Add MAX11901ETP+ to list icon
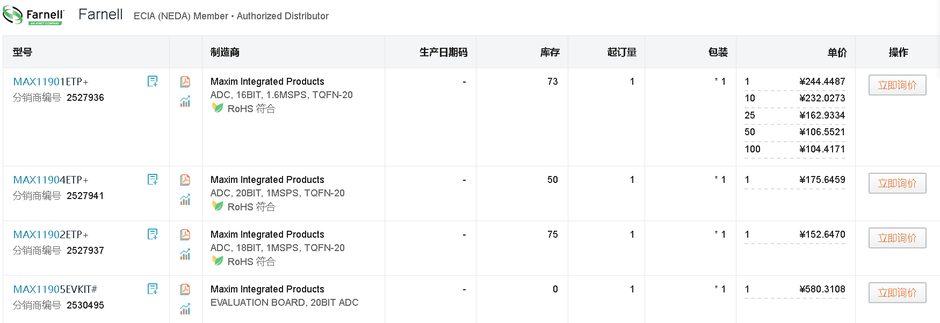Screen dimensions: 940x323 point(153,81)
